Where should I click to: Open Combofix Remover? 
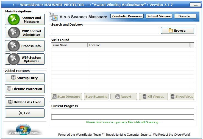point(127,16)
